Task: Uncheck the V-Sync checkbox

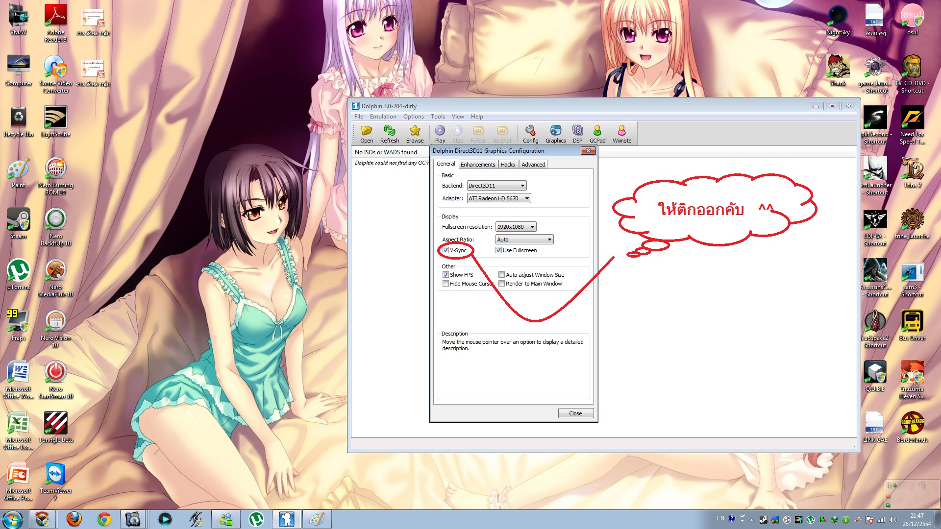Action: tap(446, 250)
